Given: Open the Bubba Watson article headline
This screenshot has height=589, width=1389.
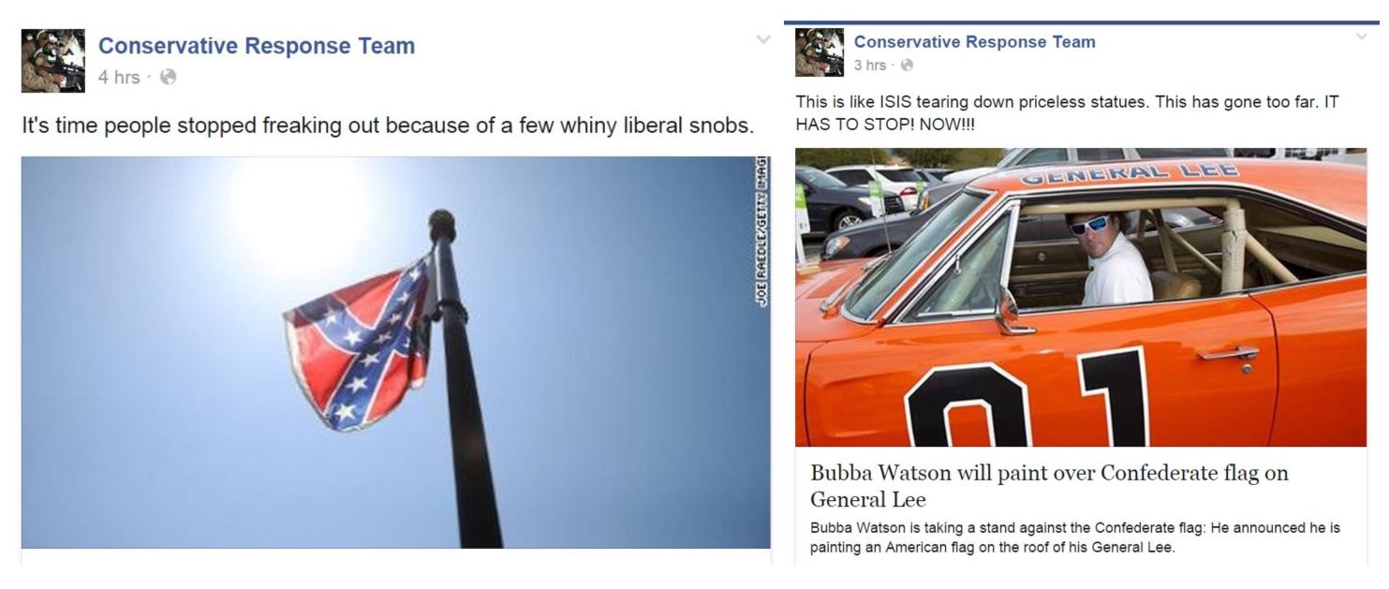Looking at the screenshot, I should click(1049, 485).
